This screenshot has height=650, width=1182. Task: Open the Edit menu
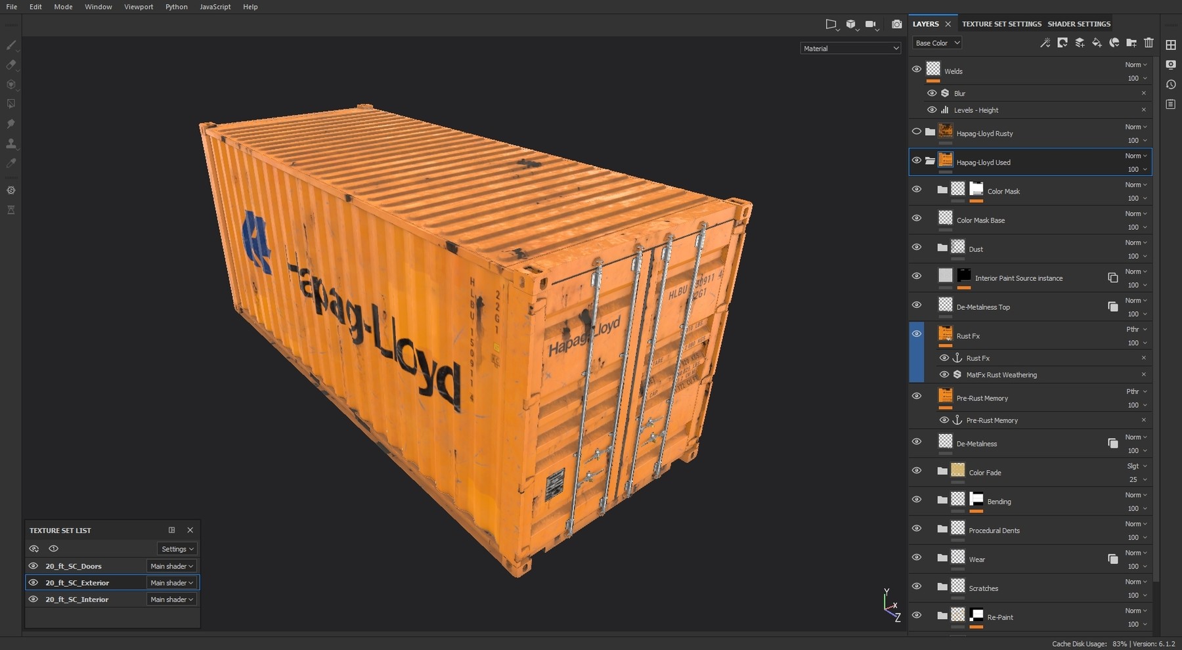pyautogui.click(x=35, y=7)
